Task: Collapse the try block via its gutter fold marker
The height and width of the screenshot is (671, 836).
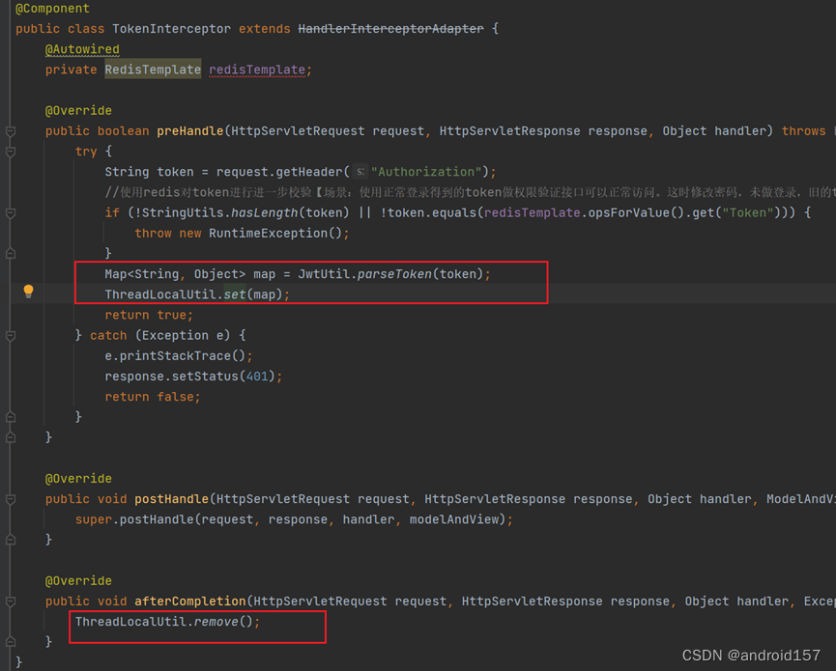Action: 10,152
